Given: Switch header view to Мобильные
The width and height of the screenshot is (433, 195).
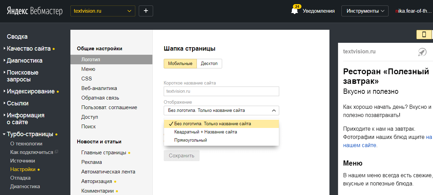Looking at the screenshot, I should (x=180, y=64).
